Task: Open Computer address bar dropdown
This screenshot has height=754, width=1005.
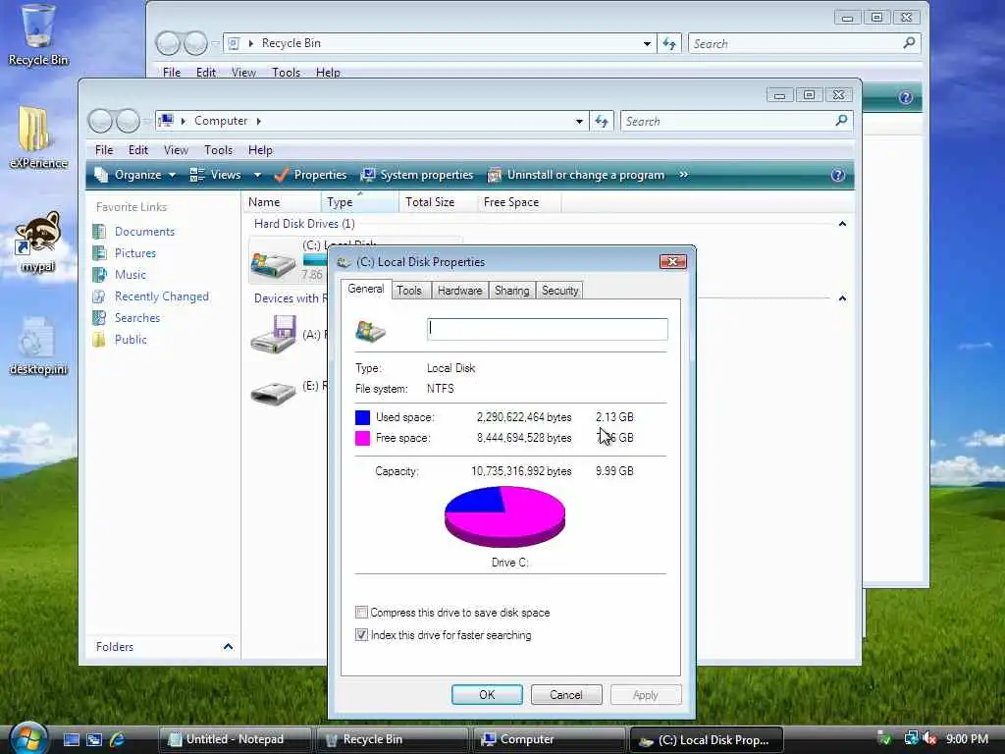Action: (579, 121)
